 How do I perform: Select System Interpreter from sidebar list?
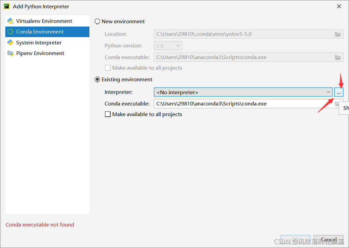pyautogui.click(x=47, y=42)
